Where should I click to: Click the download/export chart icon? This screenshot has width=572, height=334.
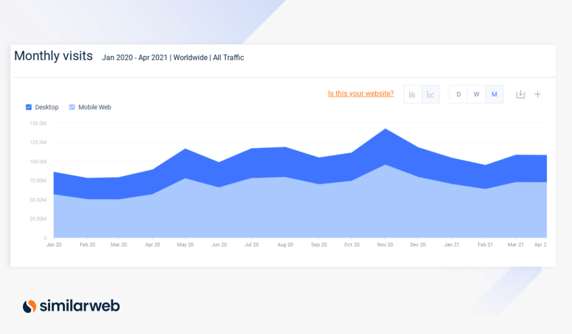tap(521, 94)
